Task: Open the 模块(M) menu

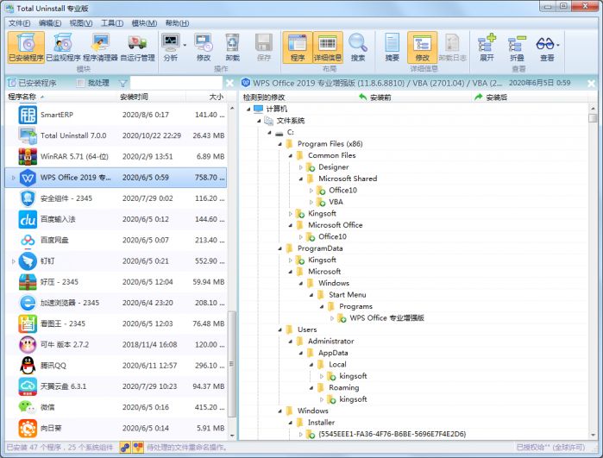Action: [x=144, y=23]
